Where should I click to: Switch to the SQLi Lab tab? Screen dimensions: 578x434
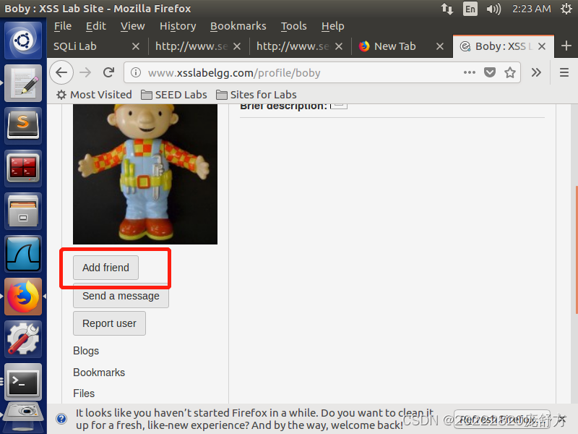pyautogui.click(x=98, y=46)
